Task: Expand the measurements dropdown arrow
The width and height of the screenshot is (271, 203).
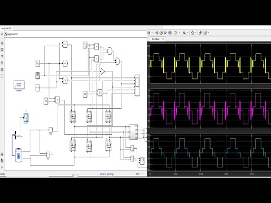Action: [x=208, y=33]
